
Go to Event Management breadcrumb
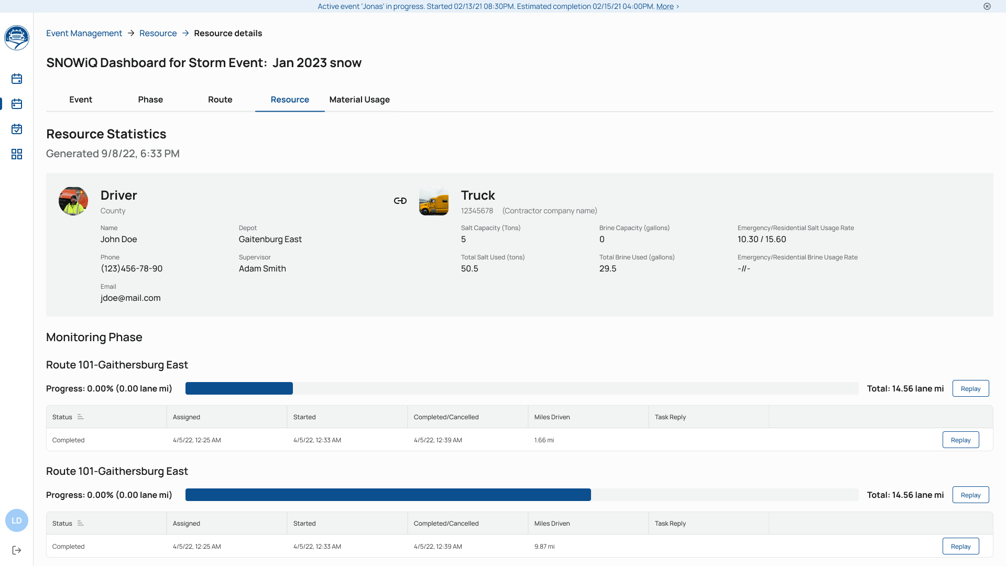[84, 33]
